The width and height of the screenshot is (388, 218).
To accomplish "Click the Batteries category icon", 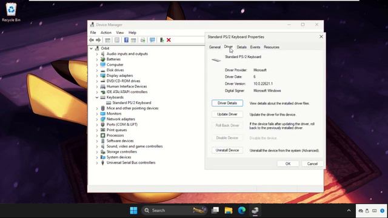I will click(103, 59).
